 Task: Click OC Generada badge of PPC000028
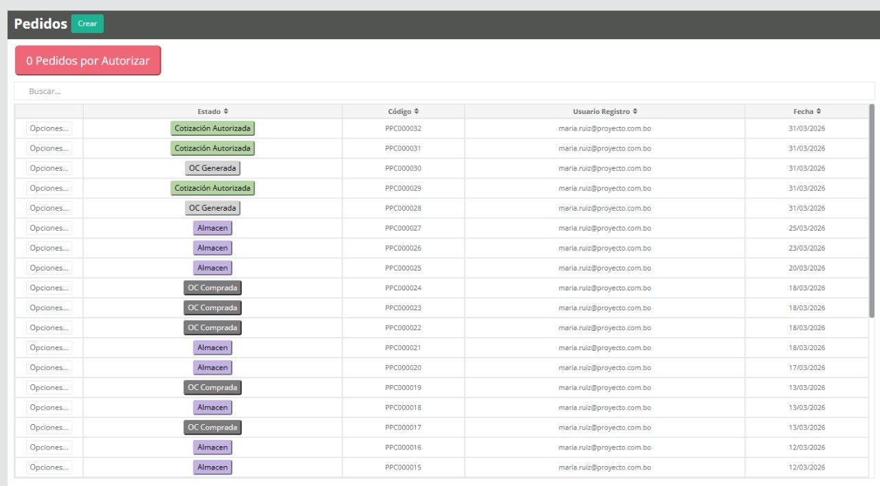pyautogui.click(x=212, y=208)
